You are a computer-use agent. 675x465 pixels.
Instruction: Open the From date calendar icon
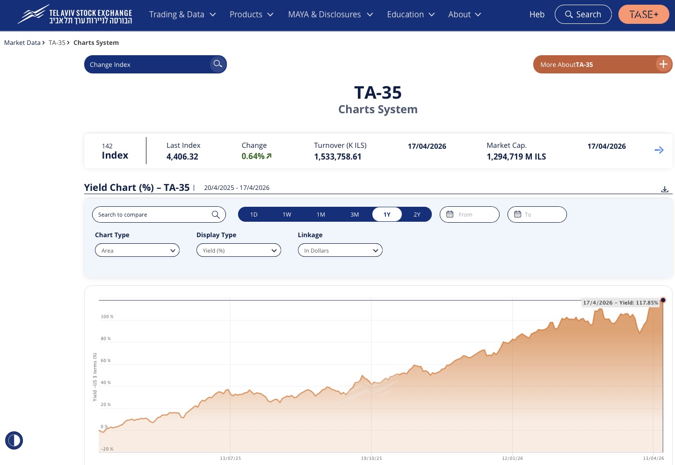(x=450, y=214)
